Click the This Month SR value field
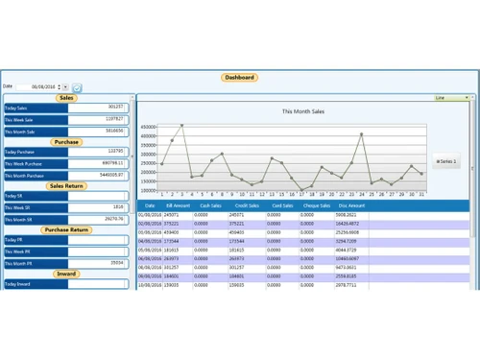This screenshot has width=480, height=360. click(98, 220)
